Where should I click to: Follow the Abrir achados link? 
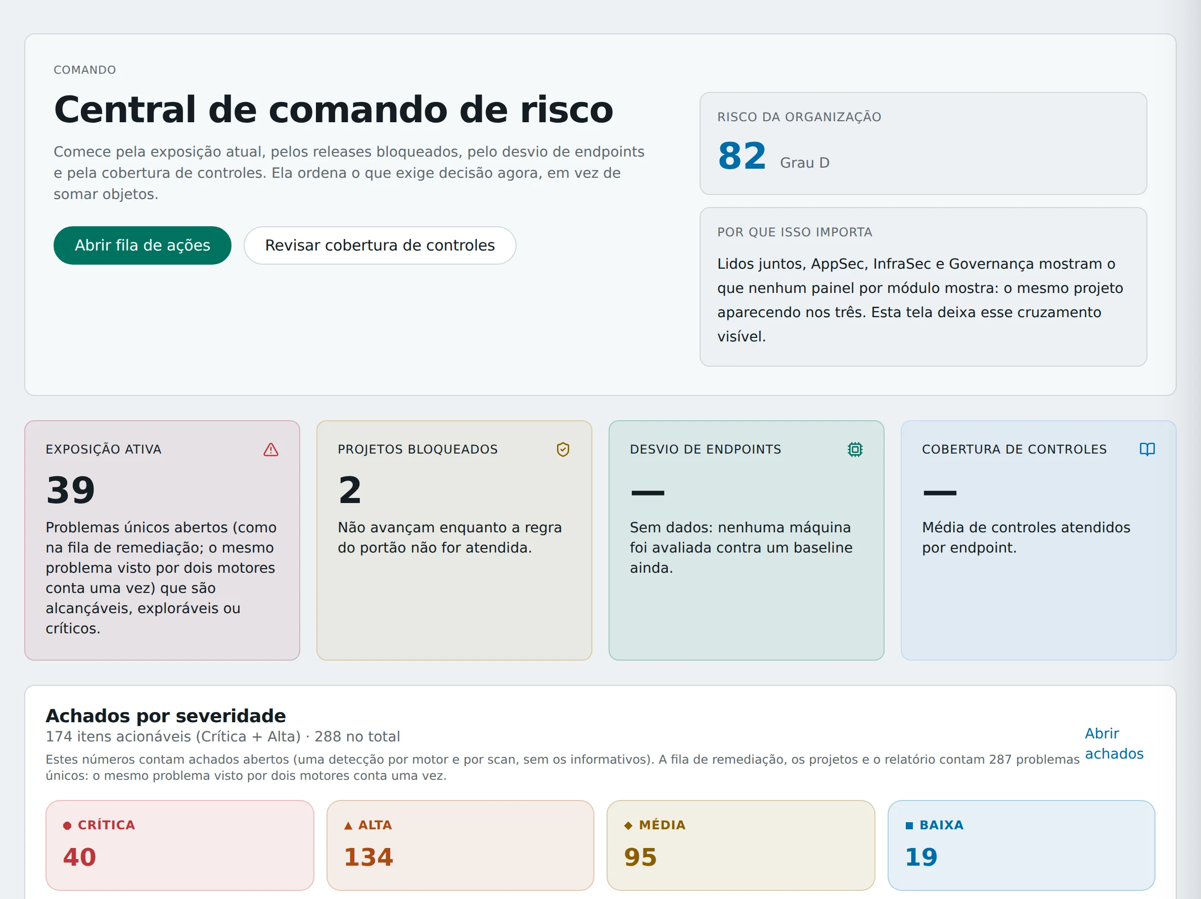pyautogui.click(x=1114, y=743)
